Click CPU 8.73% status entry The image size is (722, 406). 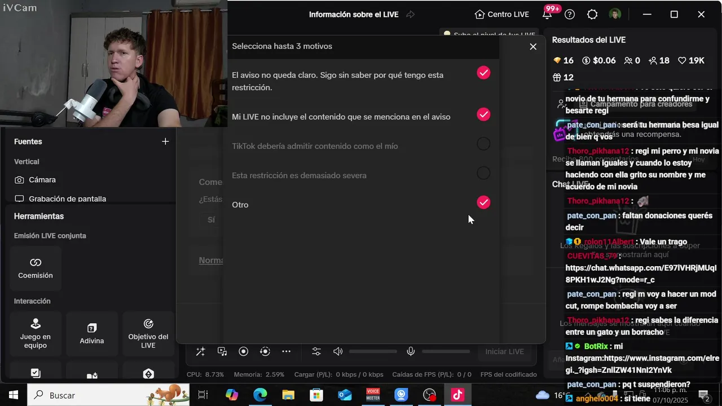pos(205,374)
